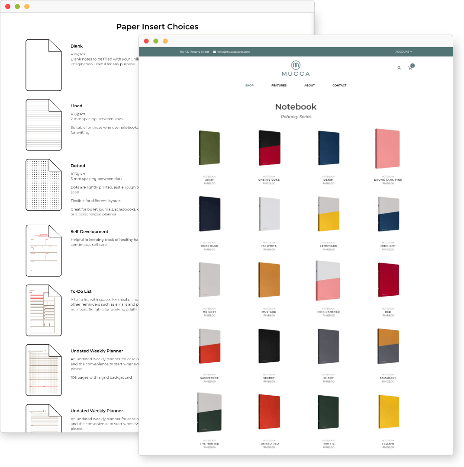Open the Denim notebook thumbnail
464x467 pixels.
(x=329, y=148)
